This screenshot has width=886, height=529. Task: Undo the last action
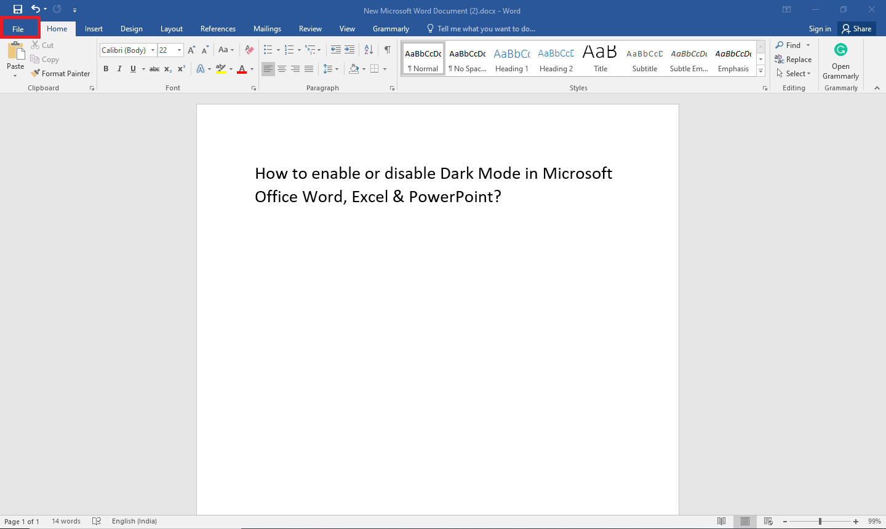pos(36,9)
